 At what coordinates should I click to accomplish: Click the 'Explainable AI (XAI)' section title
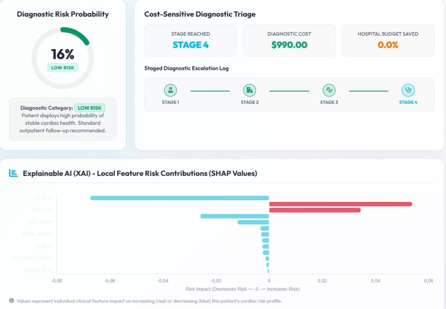point(140,173)
